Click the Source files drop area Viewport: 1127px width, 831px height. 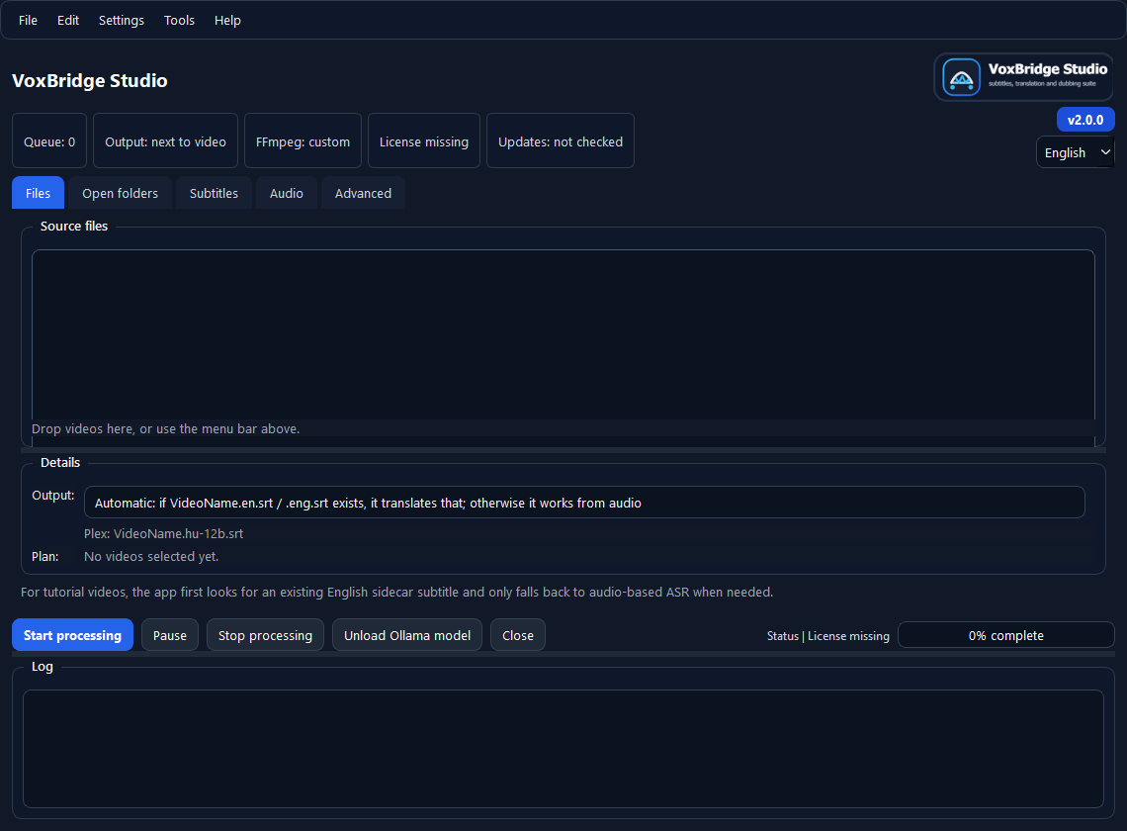pos(563,336)
